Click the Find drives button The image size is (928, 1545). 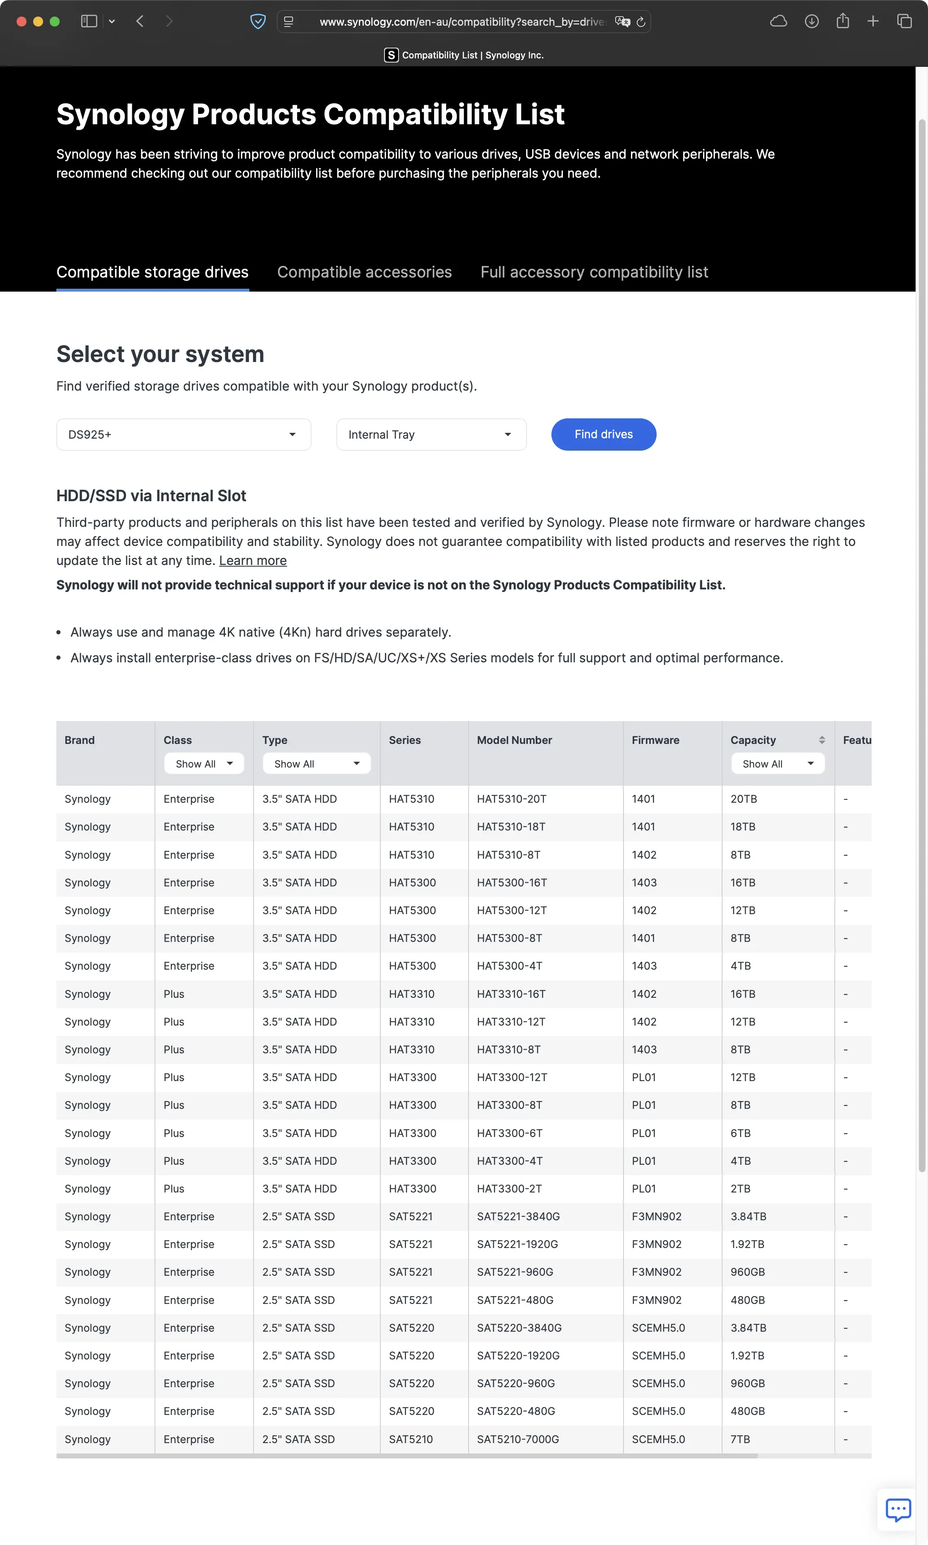[x=604, y=435]
